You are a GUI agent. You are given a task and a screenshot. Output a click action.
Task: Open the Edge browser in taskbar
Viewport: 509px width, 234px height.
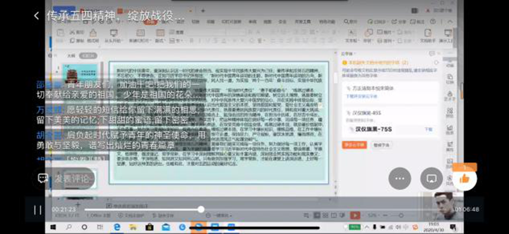[x=117, y=227]
